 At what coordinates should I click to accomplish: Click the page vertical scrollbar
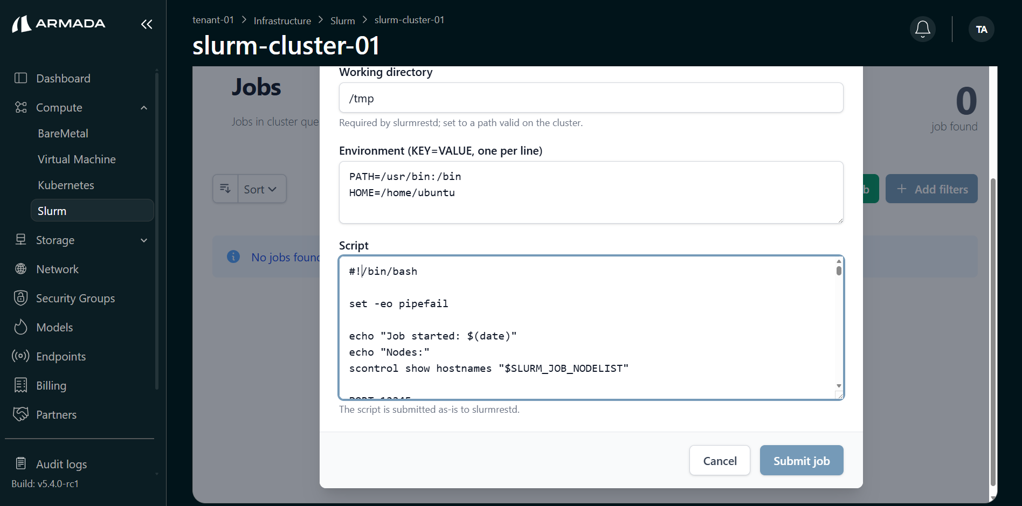[x=993, y=331]
